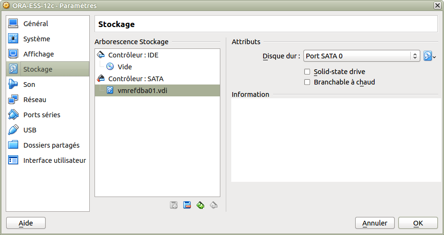Image resolution: width=444 pixels, height=235 pixels.
Task: Click the Aide help button
Action: 26,223
